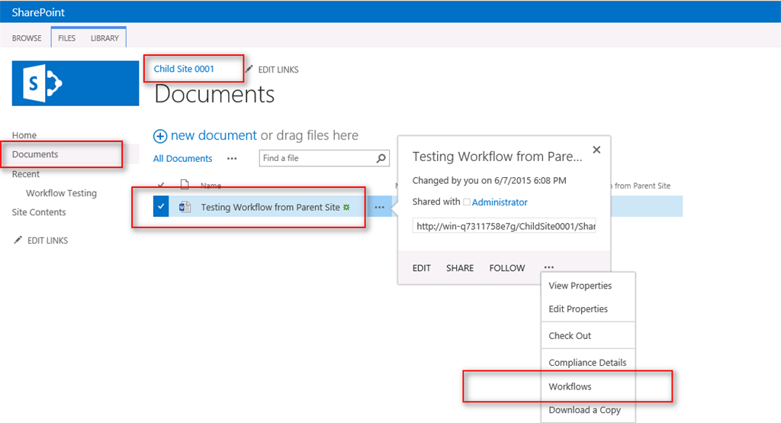Click the SharePoint site logo
The image size is (781, 423).
(76, 83)
